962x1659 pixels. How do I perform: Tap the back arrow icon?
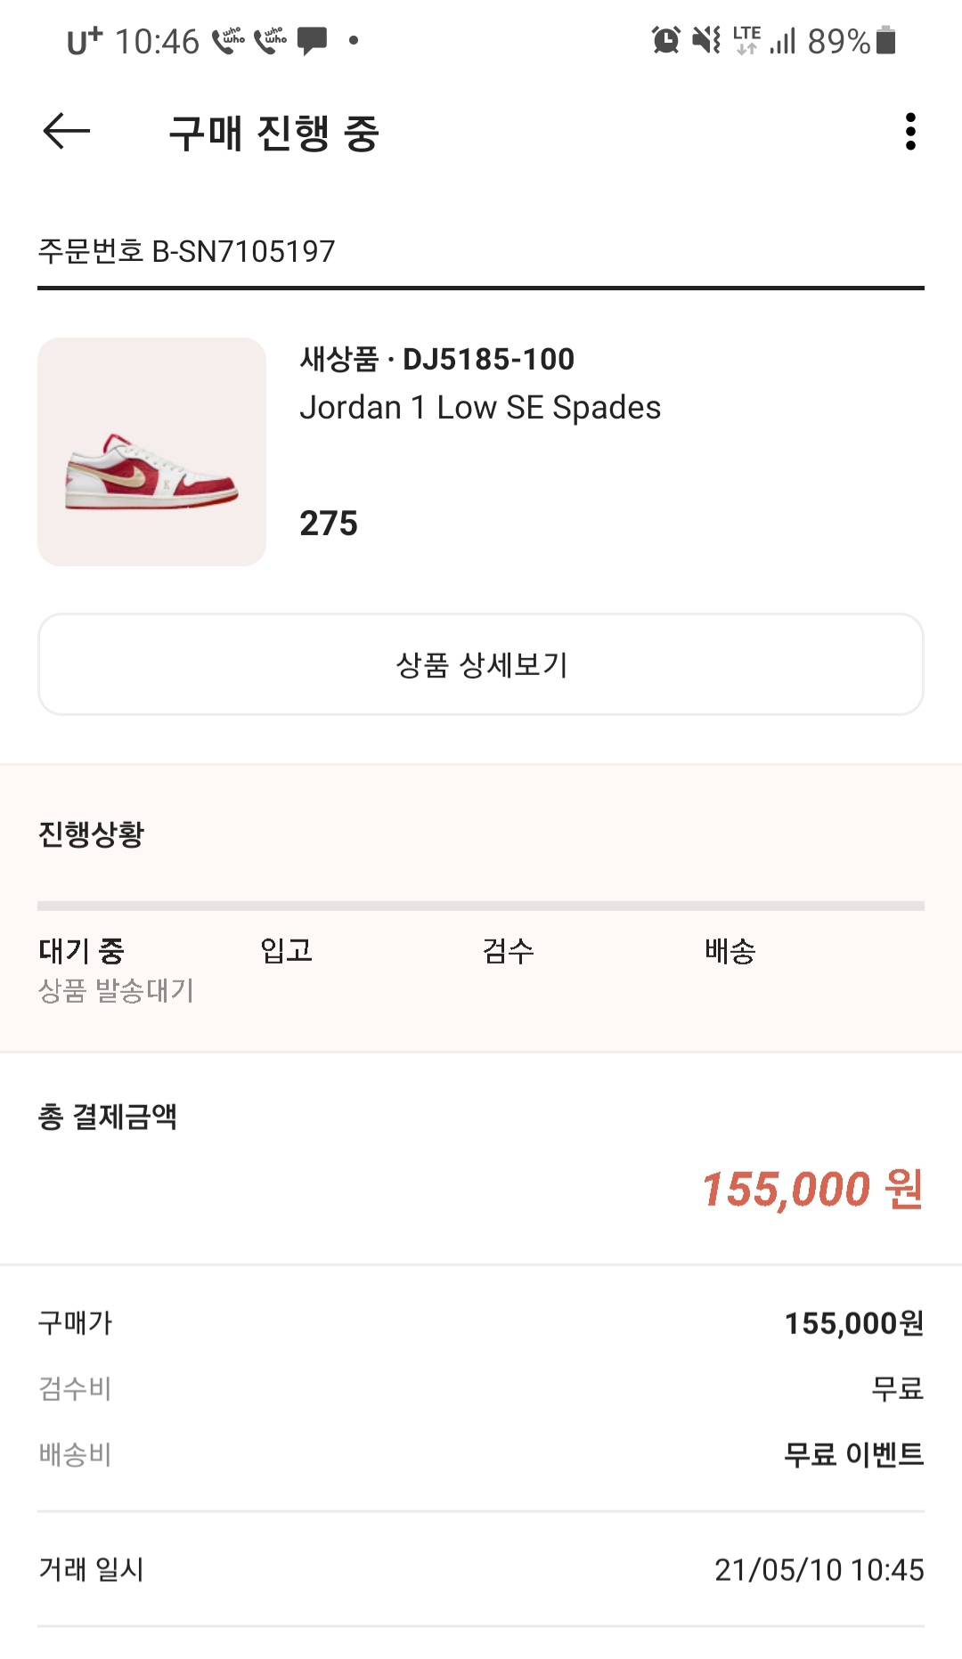67,132
